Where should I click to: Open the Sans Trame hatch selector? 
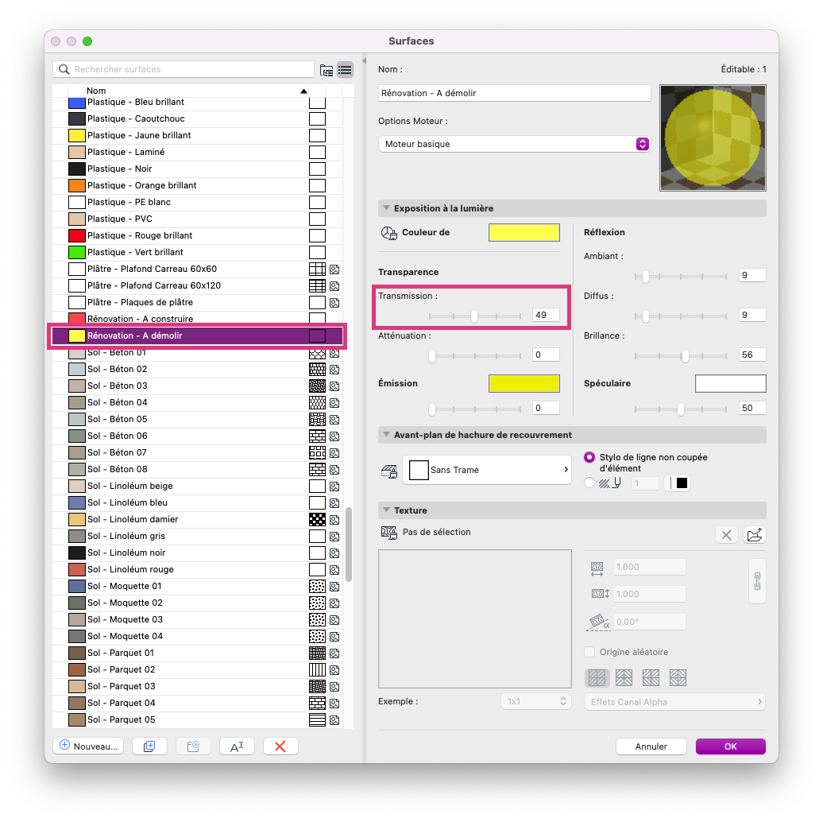tap(486, 470)
